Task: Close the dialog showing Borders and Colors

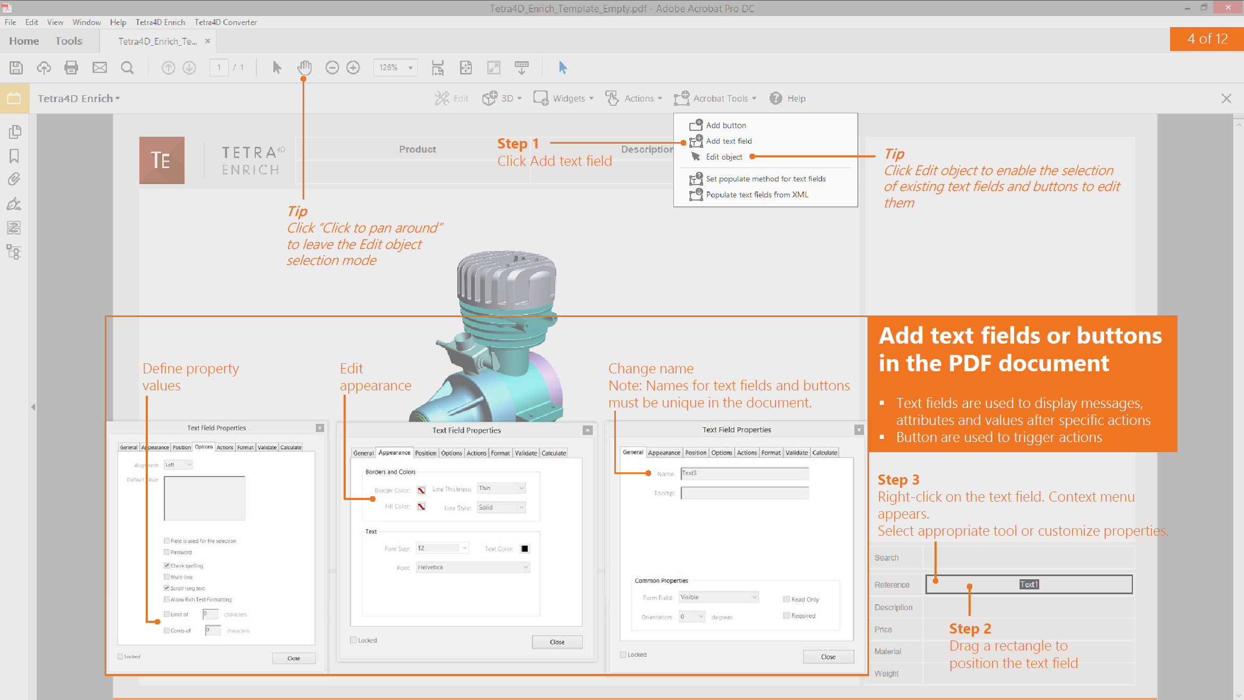Action: pos(557,642)
